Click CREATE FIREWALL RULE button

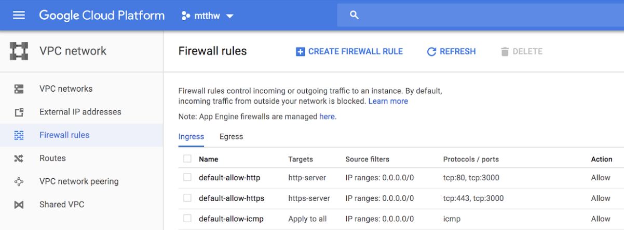349,51
